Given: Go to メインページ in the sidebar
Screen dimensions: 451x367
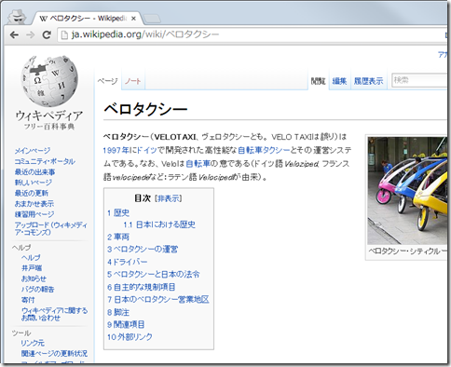Looking at the screenshot, I should coord(33,151).
